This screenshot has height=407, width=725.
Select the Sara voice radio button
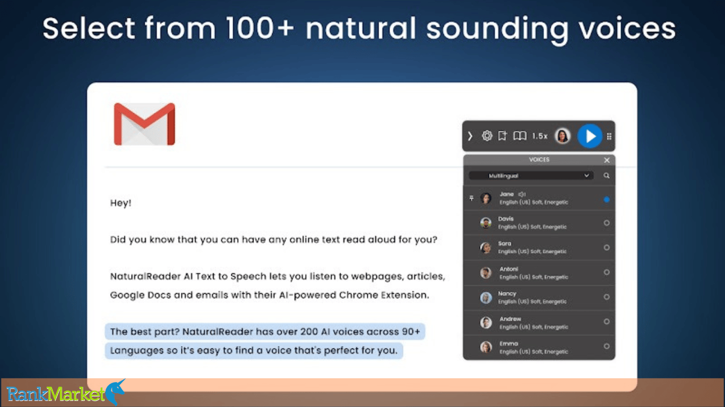(607, 247)
